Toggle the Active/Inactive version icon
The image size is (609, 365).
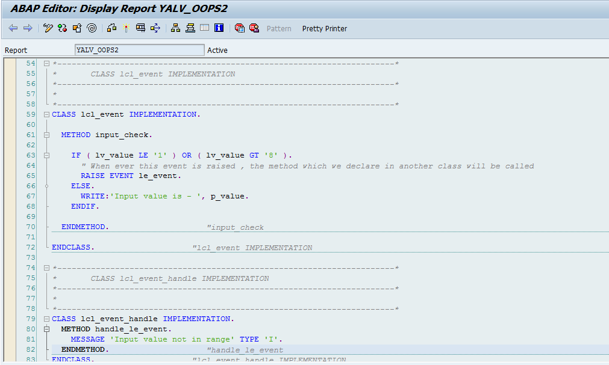coord(63,28)
